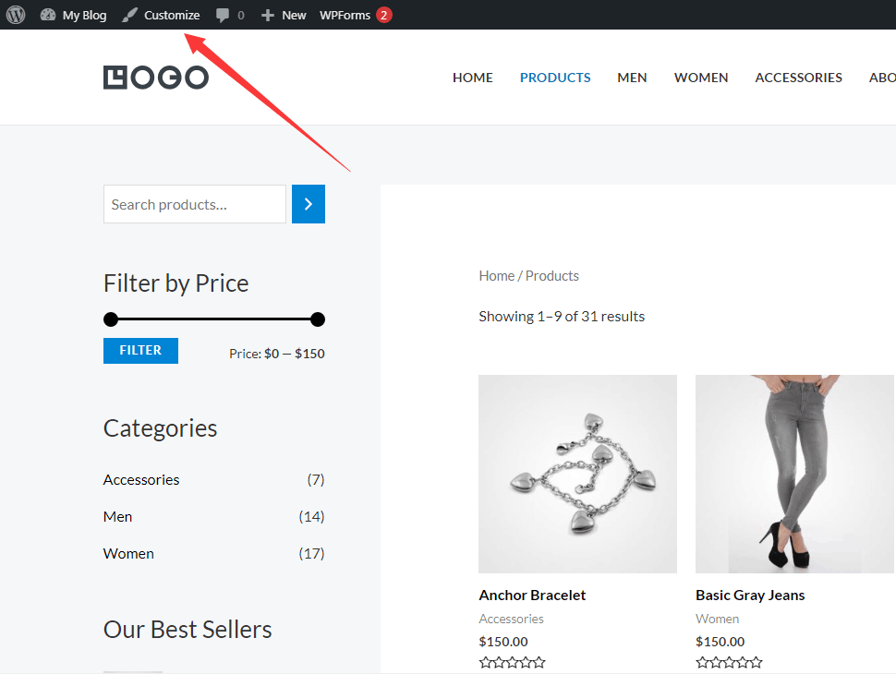
Task: Click the minimum price slider handle
Action: pyautogui.click(x=111, y=319)
